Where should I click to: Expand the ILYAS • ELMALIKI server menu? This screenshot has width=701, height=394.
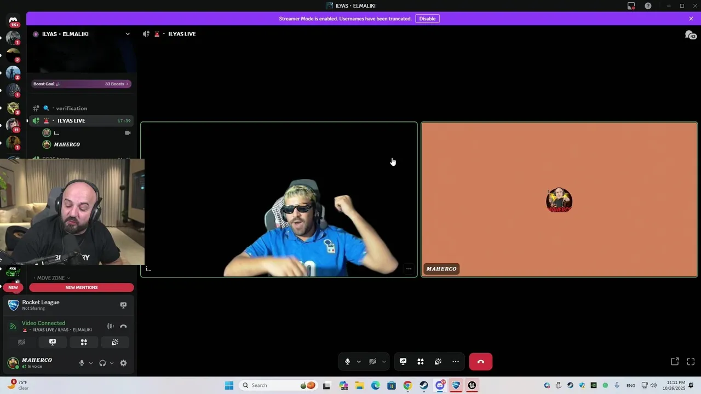point(128,34)
